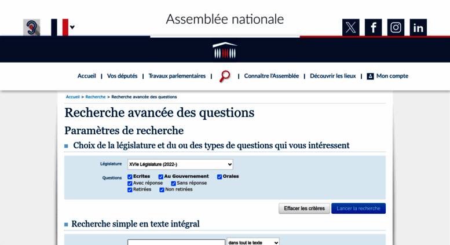Toggle the Retirées checkbox

(130, 190)
